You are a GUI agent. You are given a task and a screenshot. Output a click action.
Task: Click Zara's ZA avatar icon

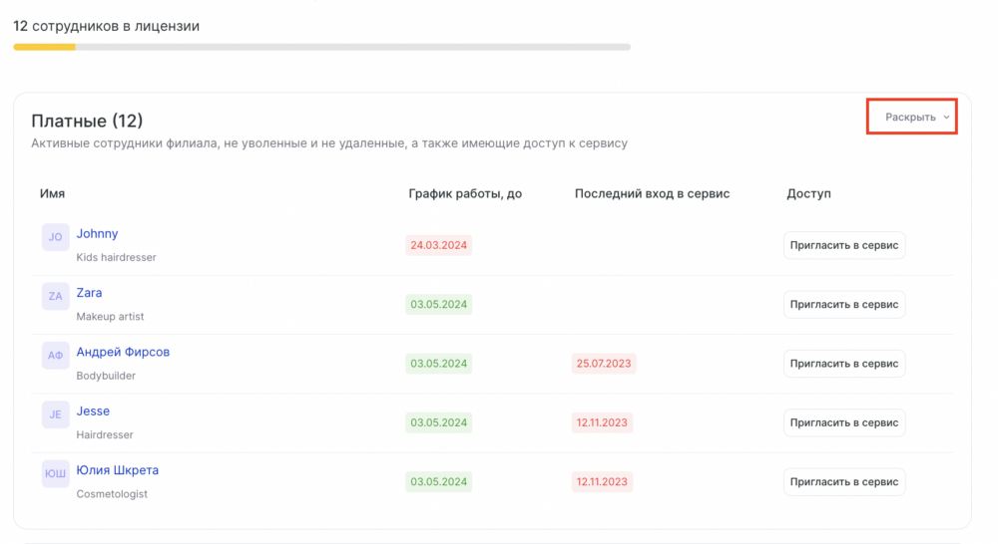click(x=55, y=296)
